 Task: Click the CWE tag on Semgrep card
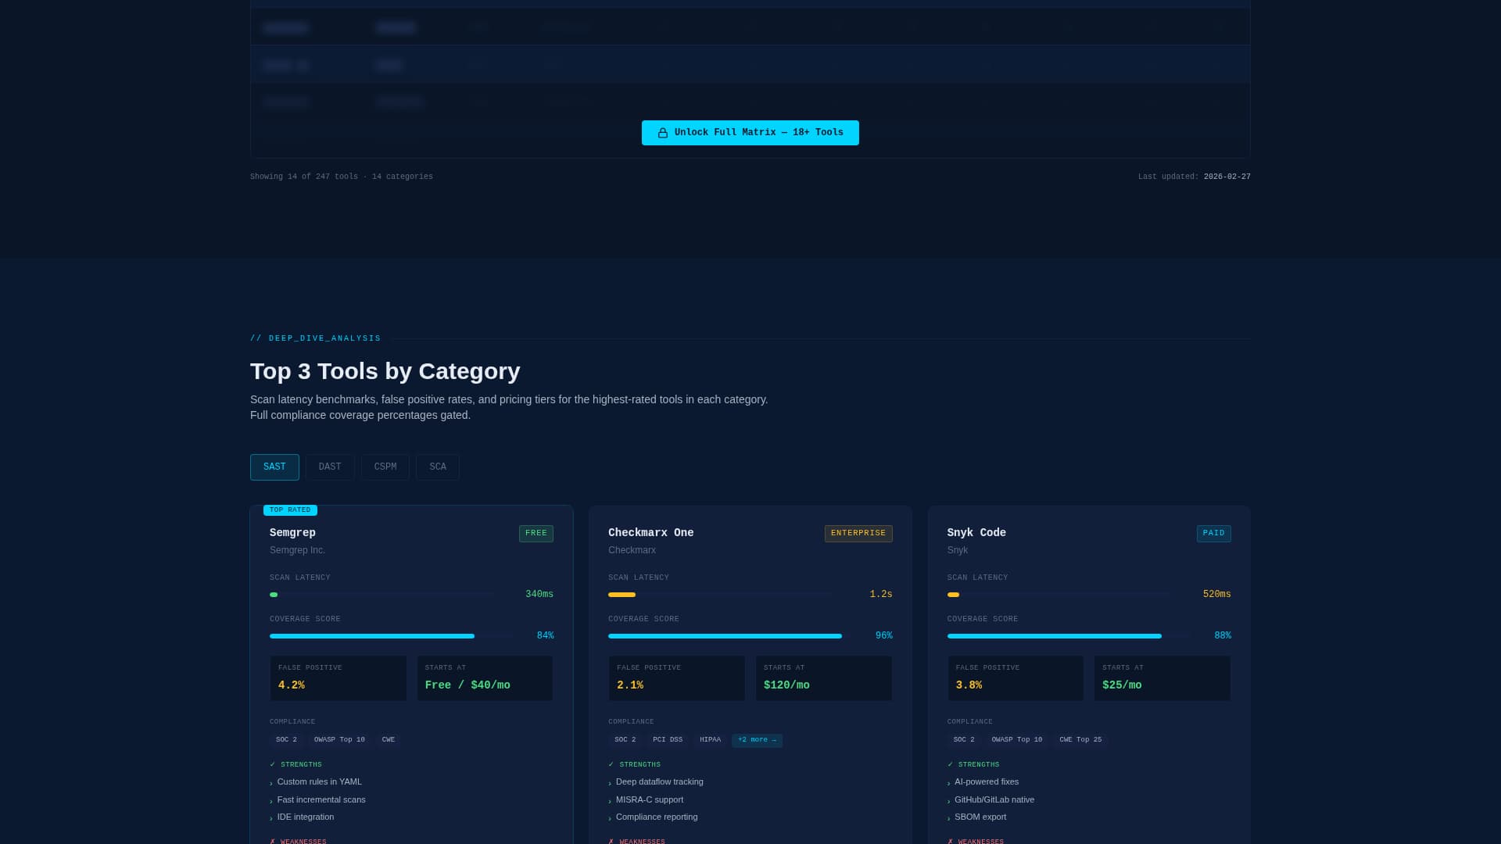(389, 740)
